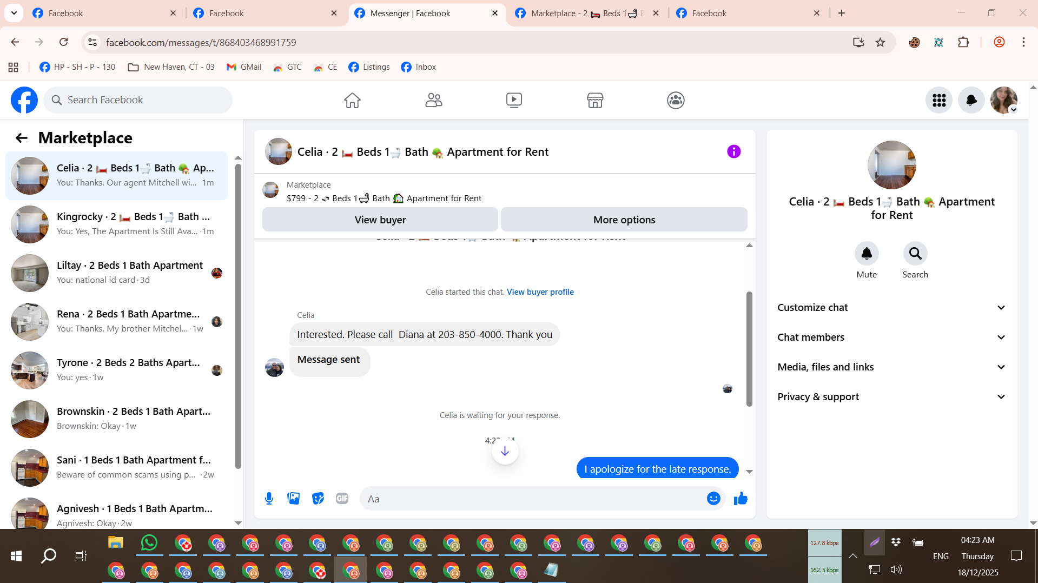Open the Marketplace storefront icon
This screenshot has width=1038, height=583.
pos(595,100)
